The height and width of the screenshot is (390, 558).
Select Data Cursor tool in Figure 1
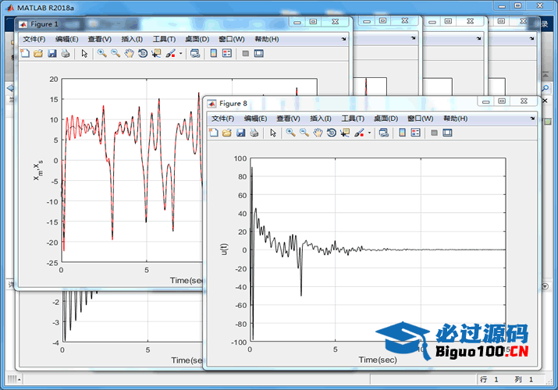point(156,53)
